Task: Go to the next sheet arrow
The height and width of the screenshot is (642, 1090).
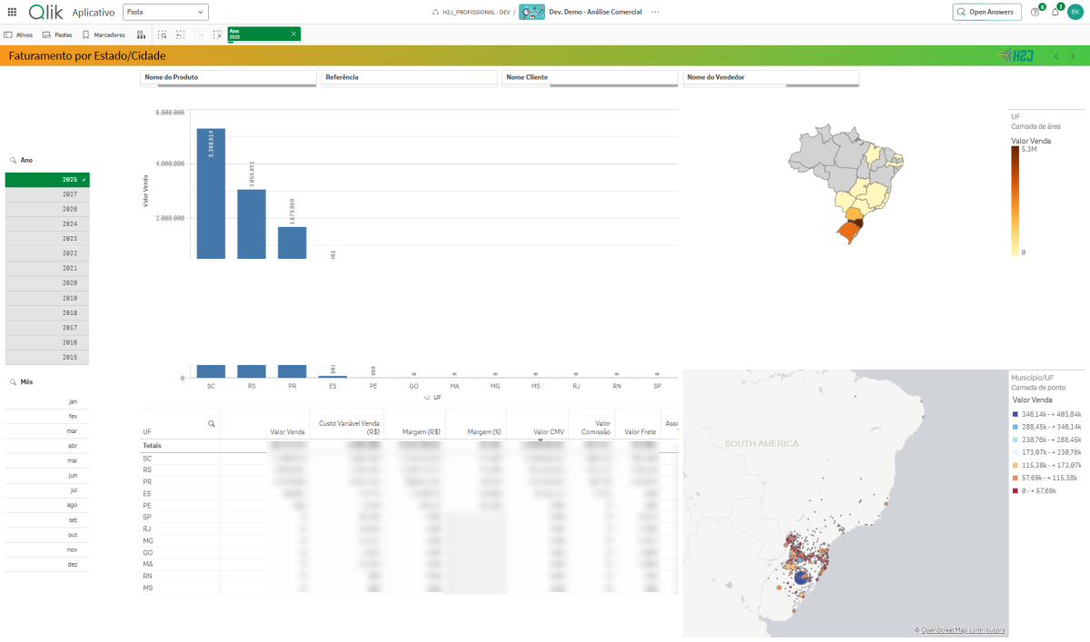Action: pos(1073,56)
